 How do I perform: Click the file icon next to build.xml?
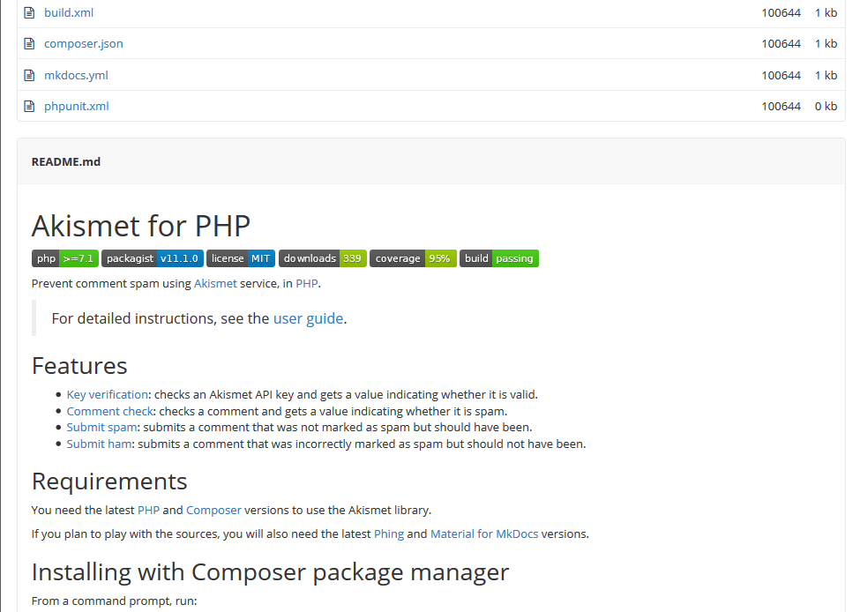click(x=31, y=12)
